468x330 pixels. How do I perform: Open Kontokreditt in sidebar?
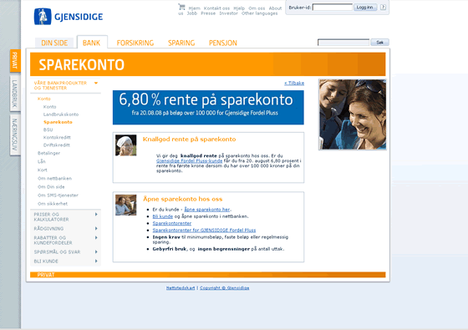pos(57,138)
